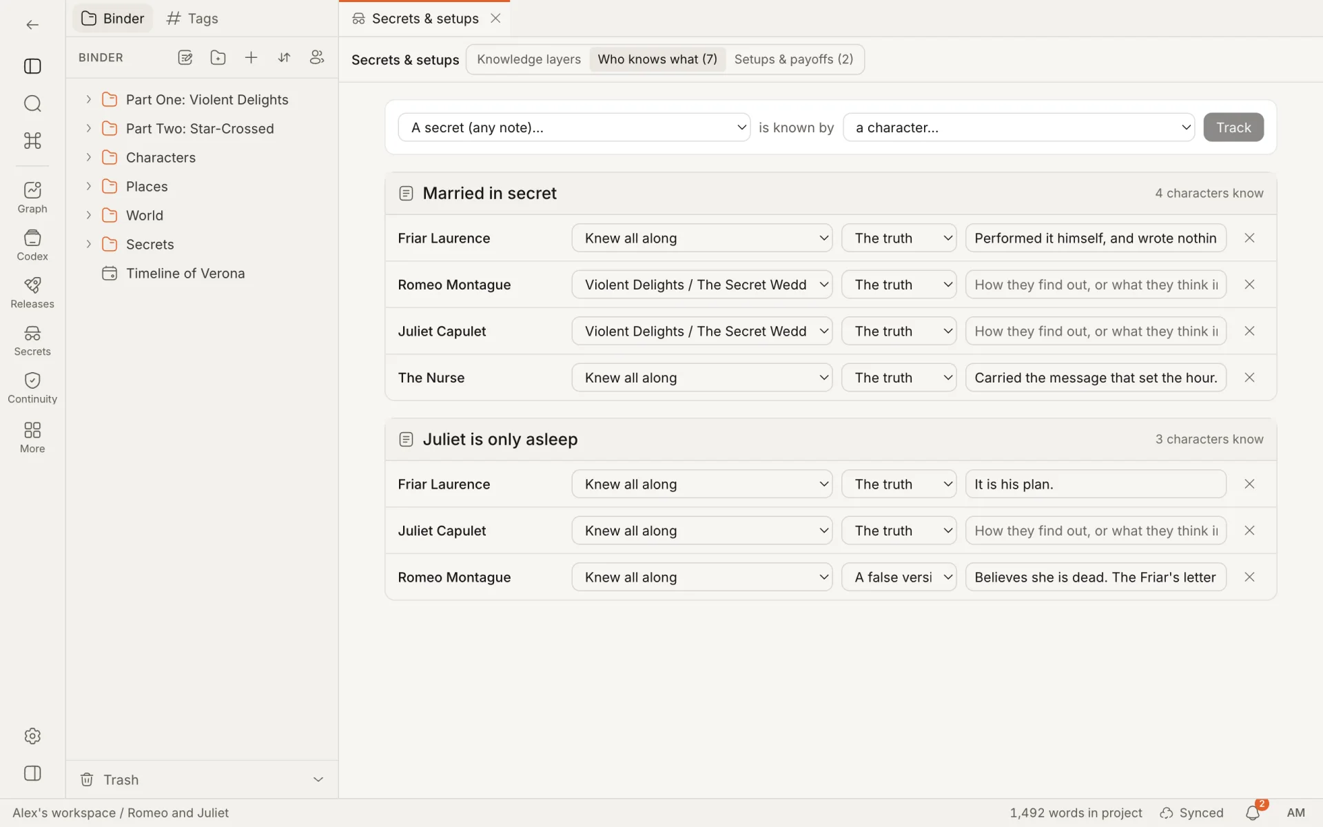Open the 'A secret (any note)' dropdown
Screen dimensions: 1323x827
pos(574,127)
